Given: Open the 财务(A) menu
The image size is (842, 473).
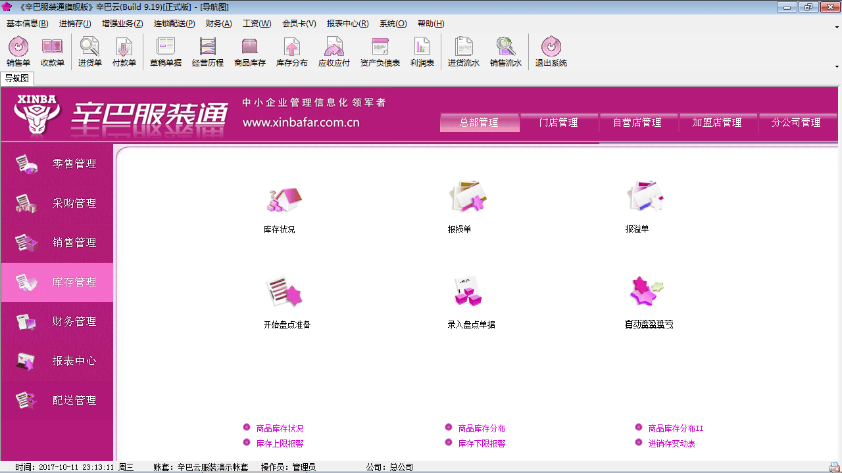Looking at the screenshot, I should pyautogui.click(x=218, y=24).
